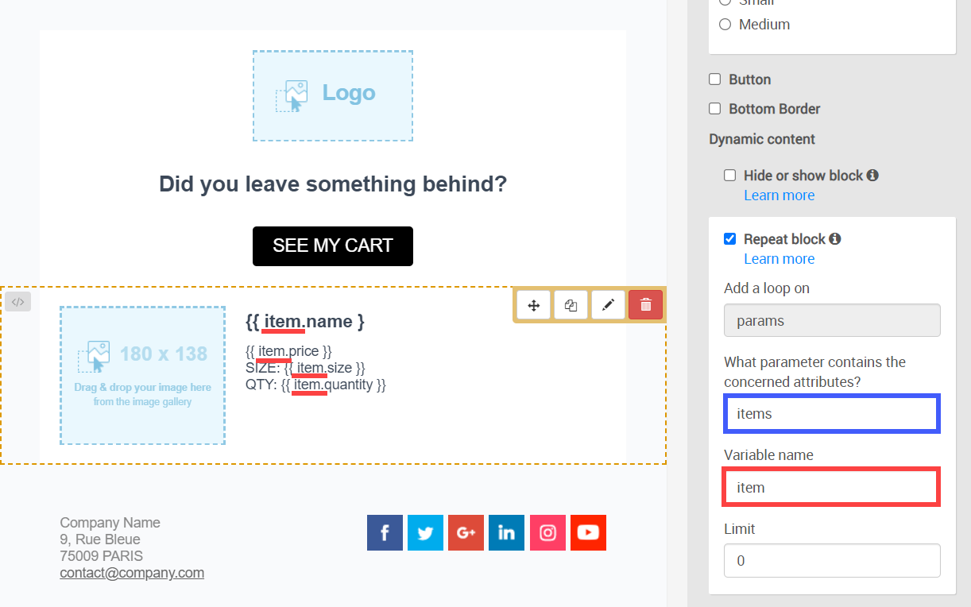
Task: Click the Google Plus social icon
Action: (466, 533)
